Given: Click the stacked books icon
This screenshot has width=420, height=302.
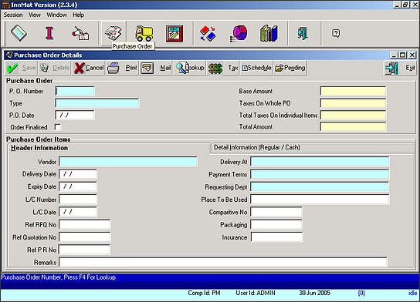Looking at the screenshot, I should 269,33.
